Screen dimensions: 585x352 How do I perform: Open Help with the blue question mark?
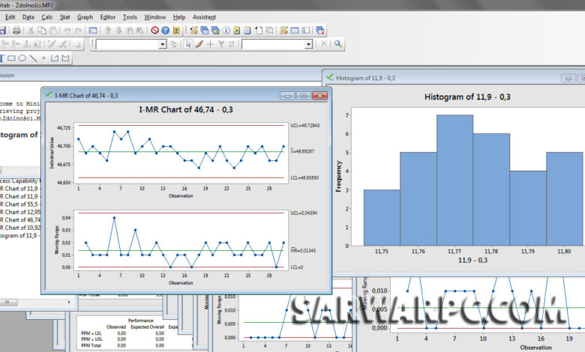coord(166,31)
